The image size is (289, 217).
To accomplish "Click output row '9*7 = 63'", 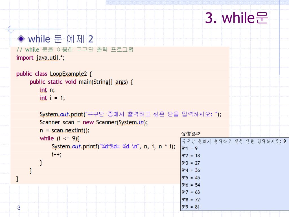I will click(x=191, y=192).
